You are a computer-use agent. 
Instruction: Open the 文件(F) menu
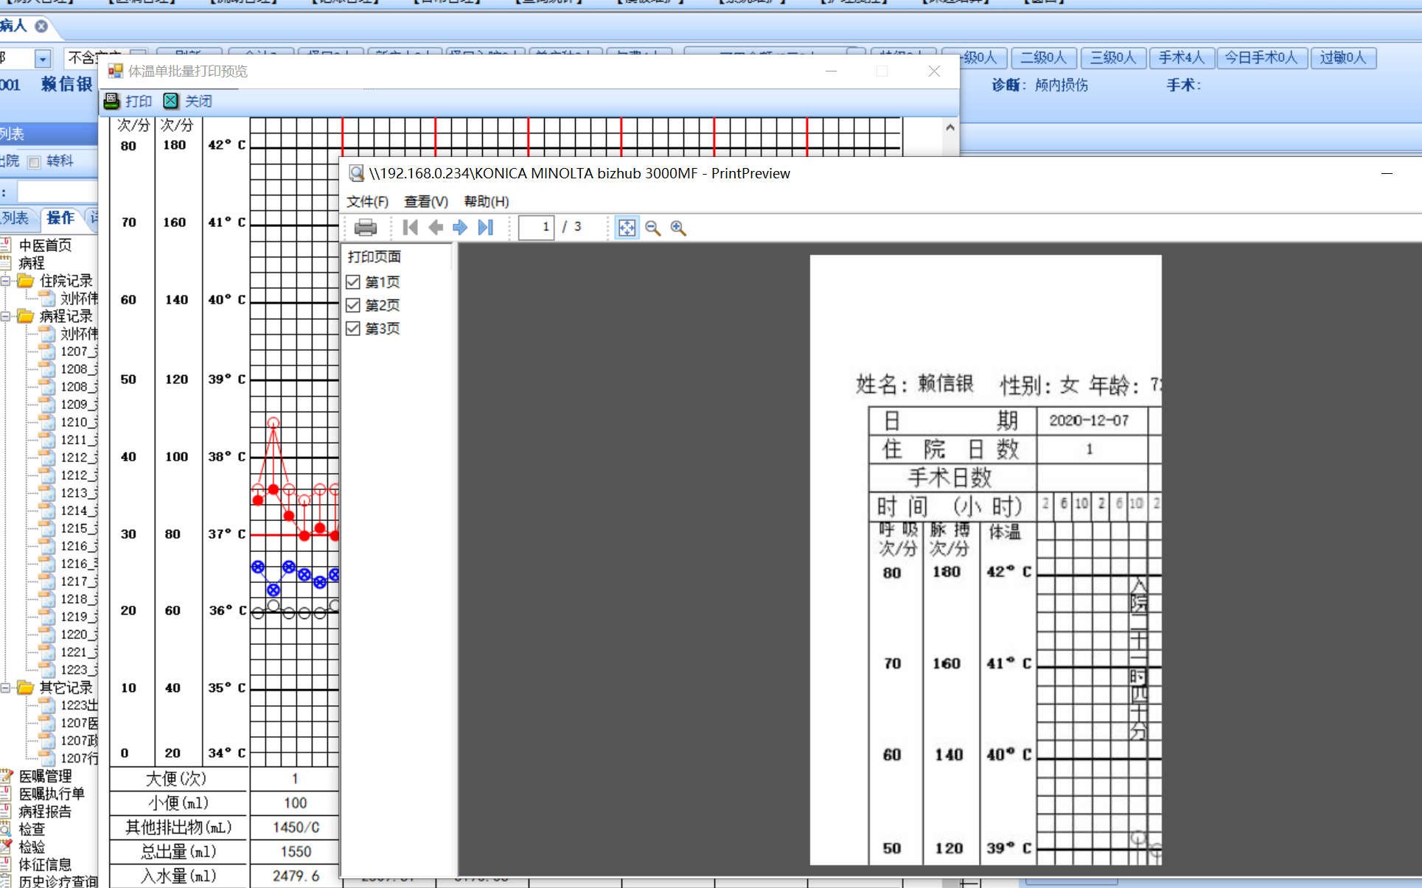(x=367, y=202)
